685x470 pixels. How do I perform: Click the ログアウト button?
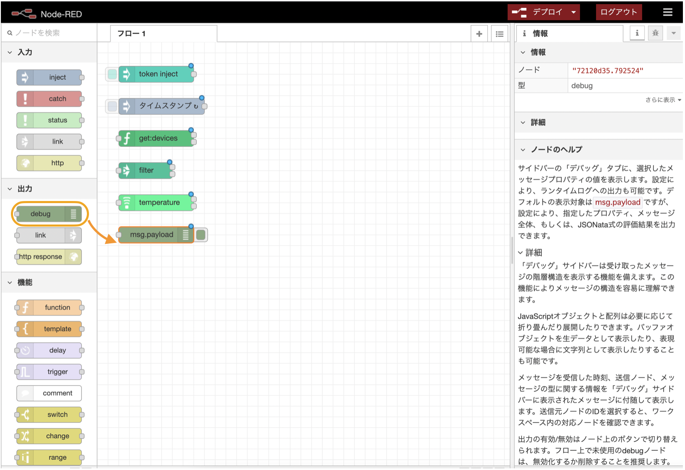point(619,12)
